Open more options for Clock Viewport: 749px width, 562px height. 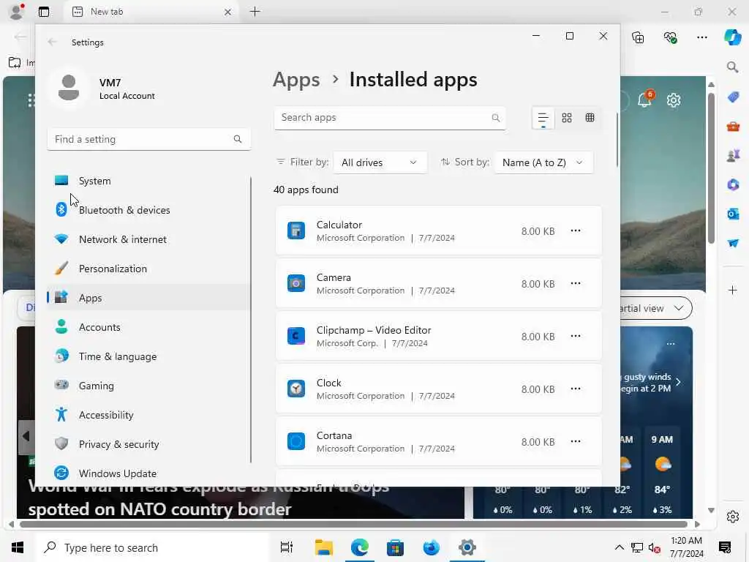(x=576, y=389)
